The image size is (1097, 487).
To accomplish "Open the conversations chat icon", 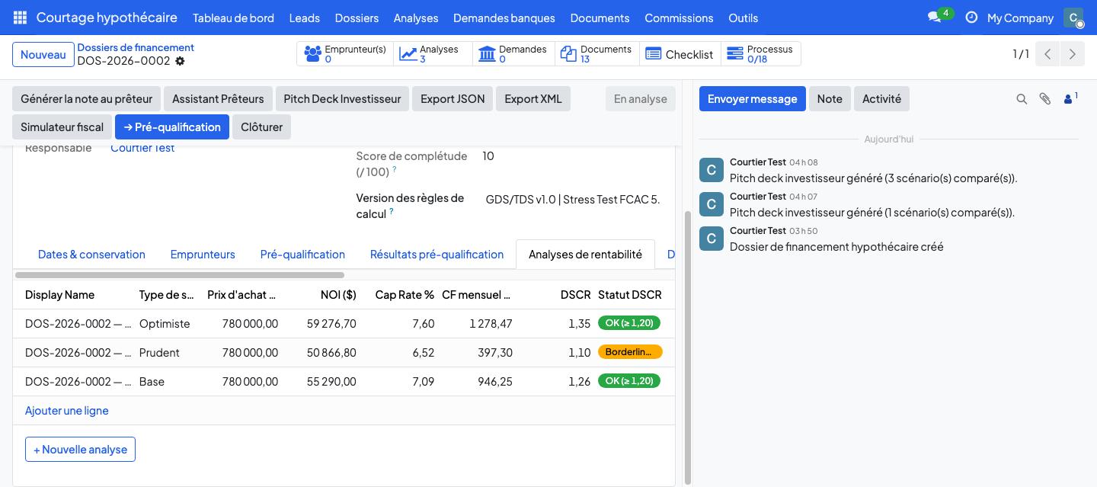I will (x=934, y=18).
